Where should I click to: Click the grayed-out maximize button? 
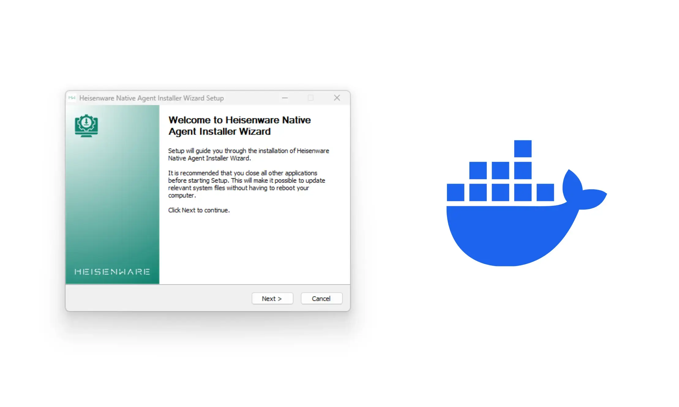pyautogui.click(x=310, y=98)
